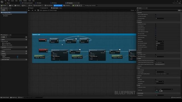Open Class Settings
This screenshot has width=182, height=102.
49,5
